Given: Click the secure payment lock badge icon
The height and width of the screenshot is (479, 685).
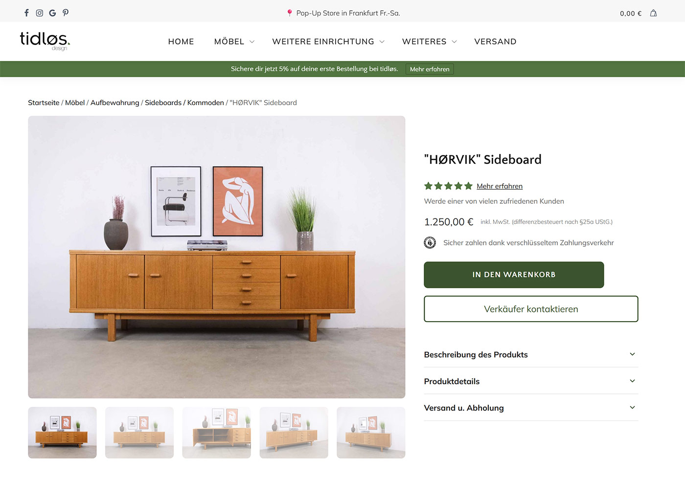Looking at the screenshot, I should tap(430, 242).
